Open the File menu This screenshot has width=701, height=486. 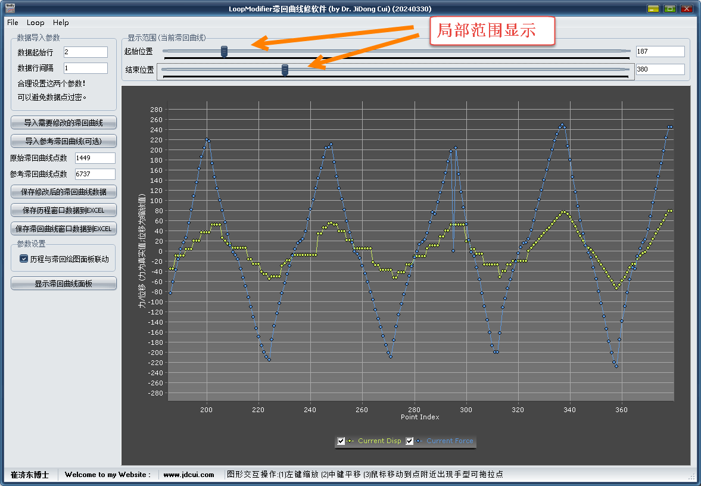(x=13, y=23)
